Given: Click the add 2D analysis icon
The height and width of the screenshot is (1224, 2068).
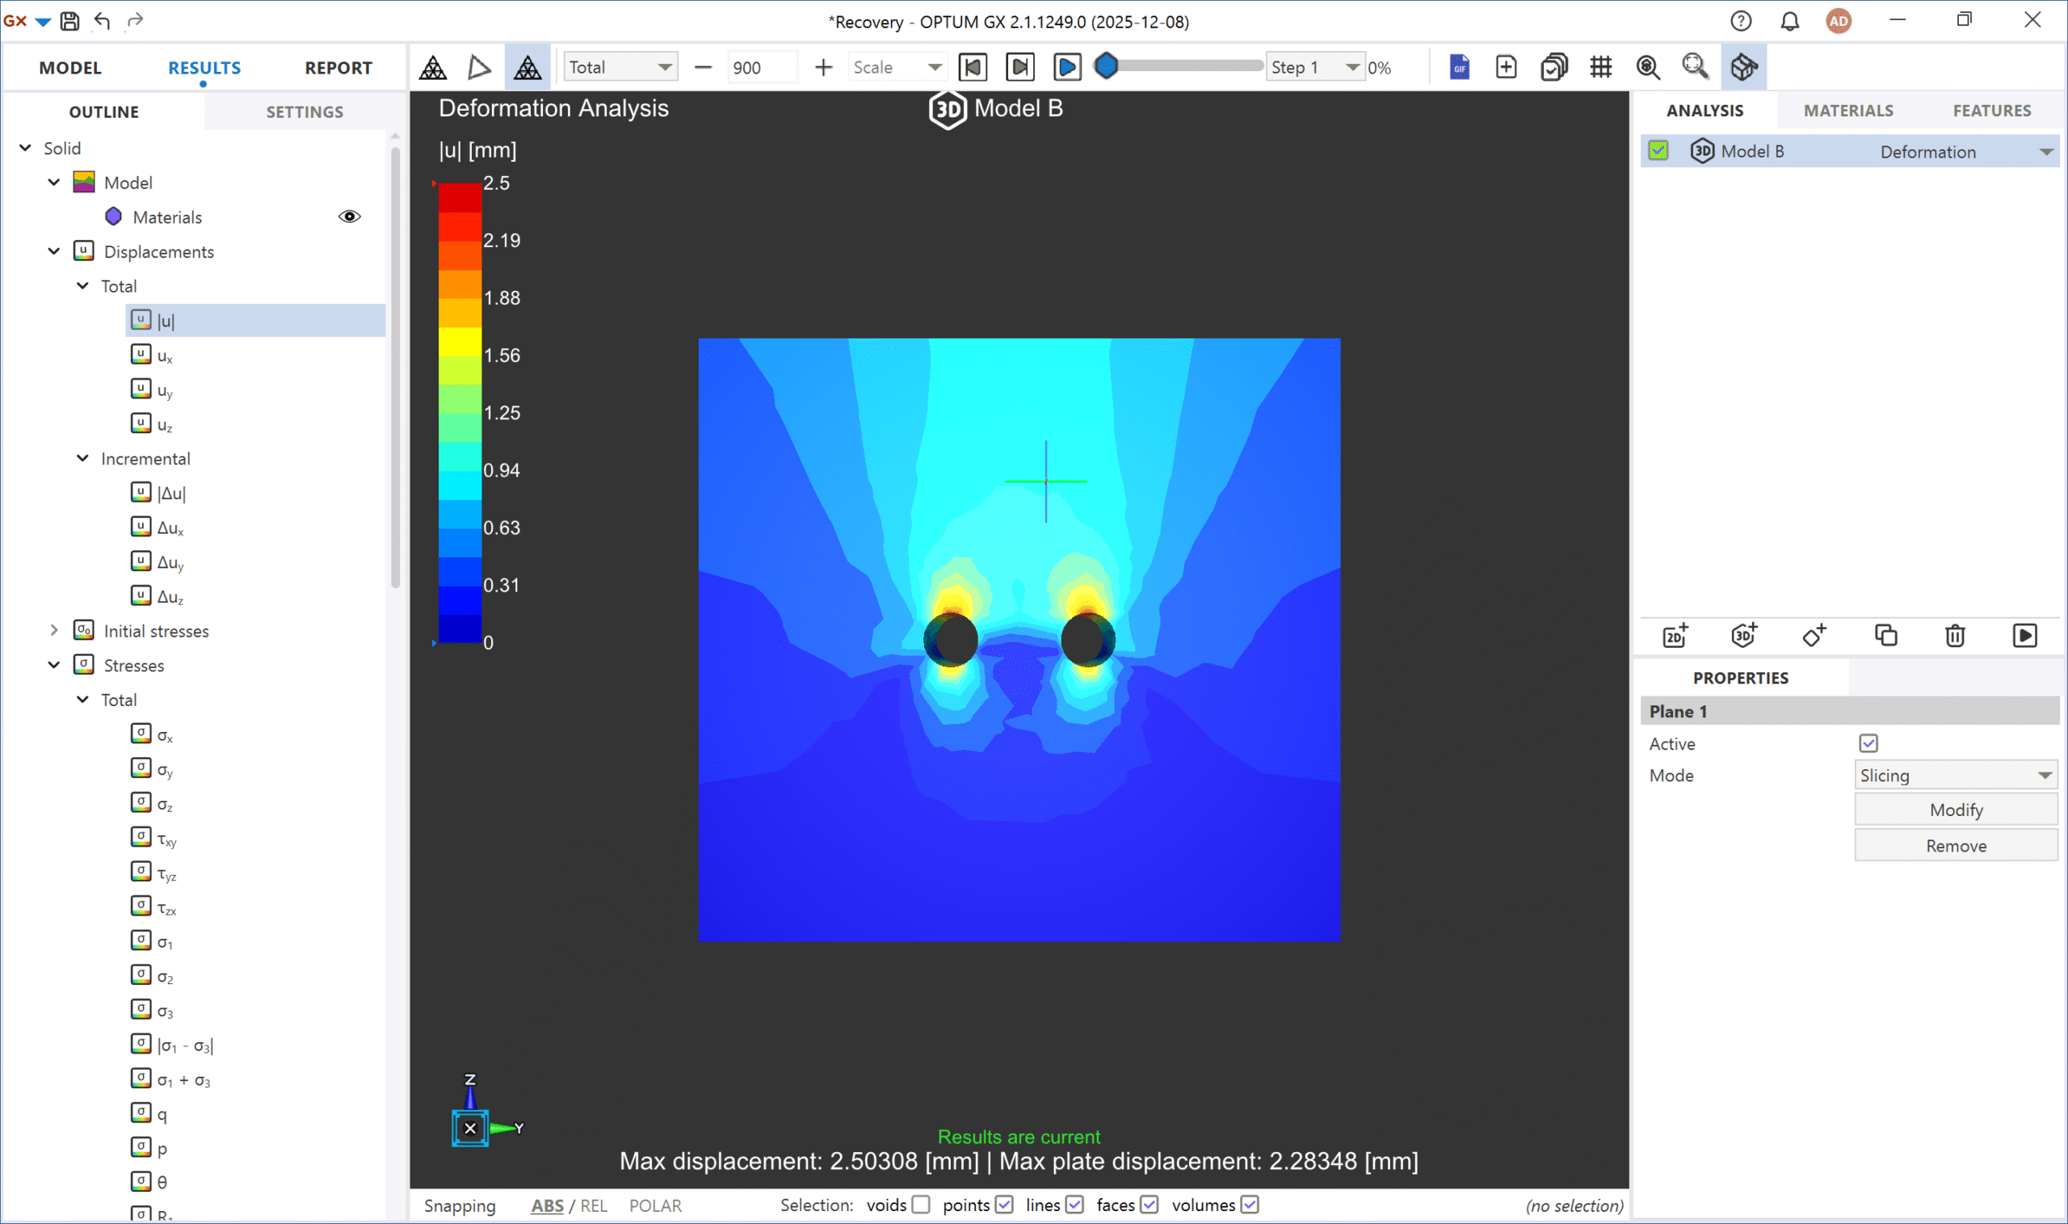Looking at the screenshot, I should coord(1675,635).
